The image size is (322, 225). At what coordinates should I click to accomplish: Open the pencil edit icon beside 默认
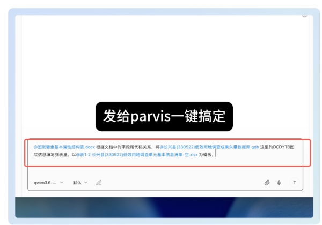click(99, 183)
